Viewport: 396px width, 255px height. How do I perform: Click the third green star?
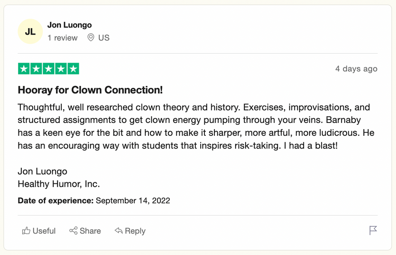pos(48,69)
